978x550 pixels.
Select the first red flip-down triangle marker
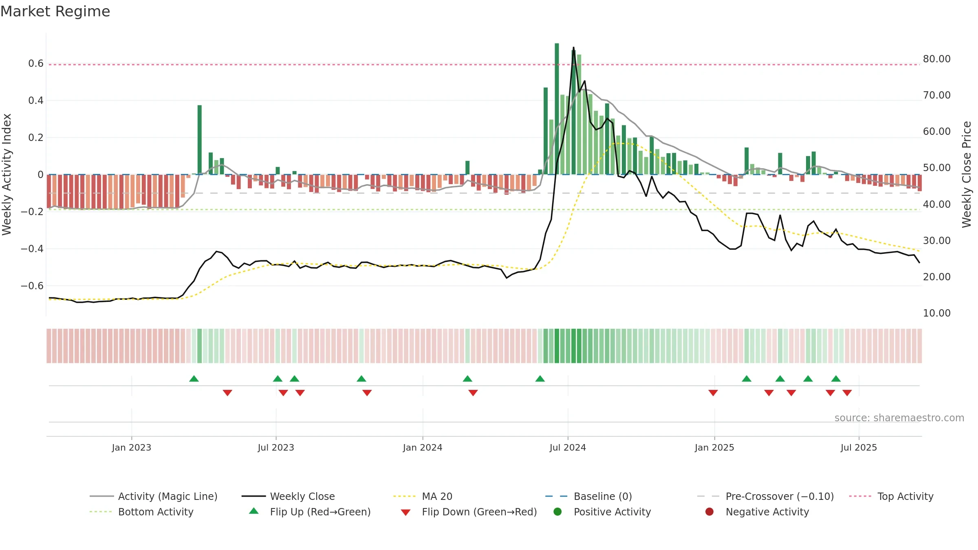click(x=227, y=393)
